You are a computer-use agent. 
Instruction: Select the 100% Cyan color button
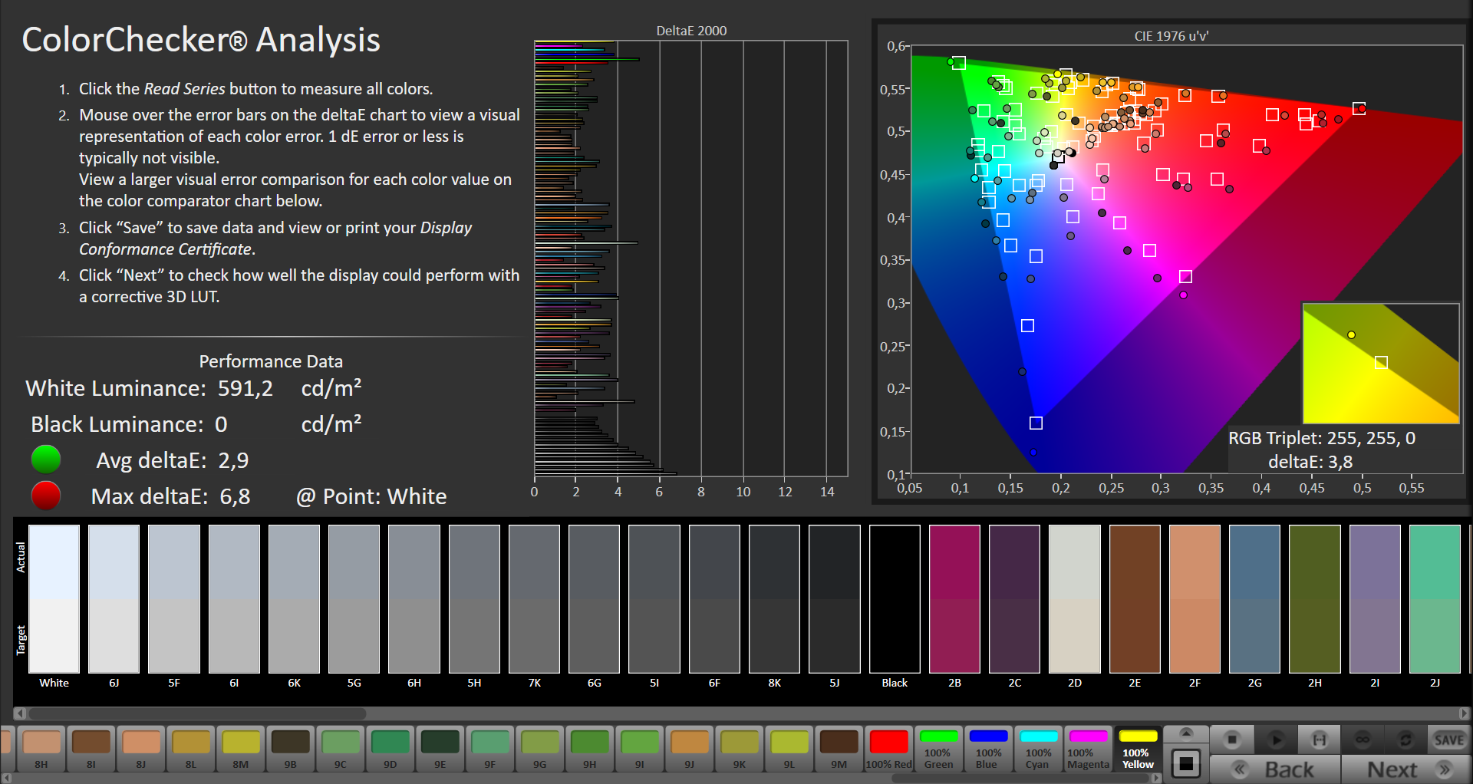(1038, 749)
